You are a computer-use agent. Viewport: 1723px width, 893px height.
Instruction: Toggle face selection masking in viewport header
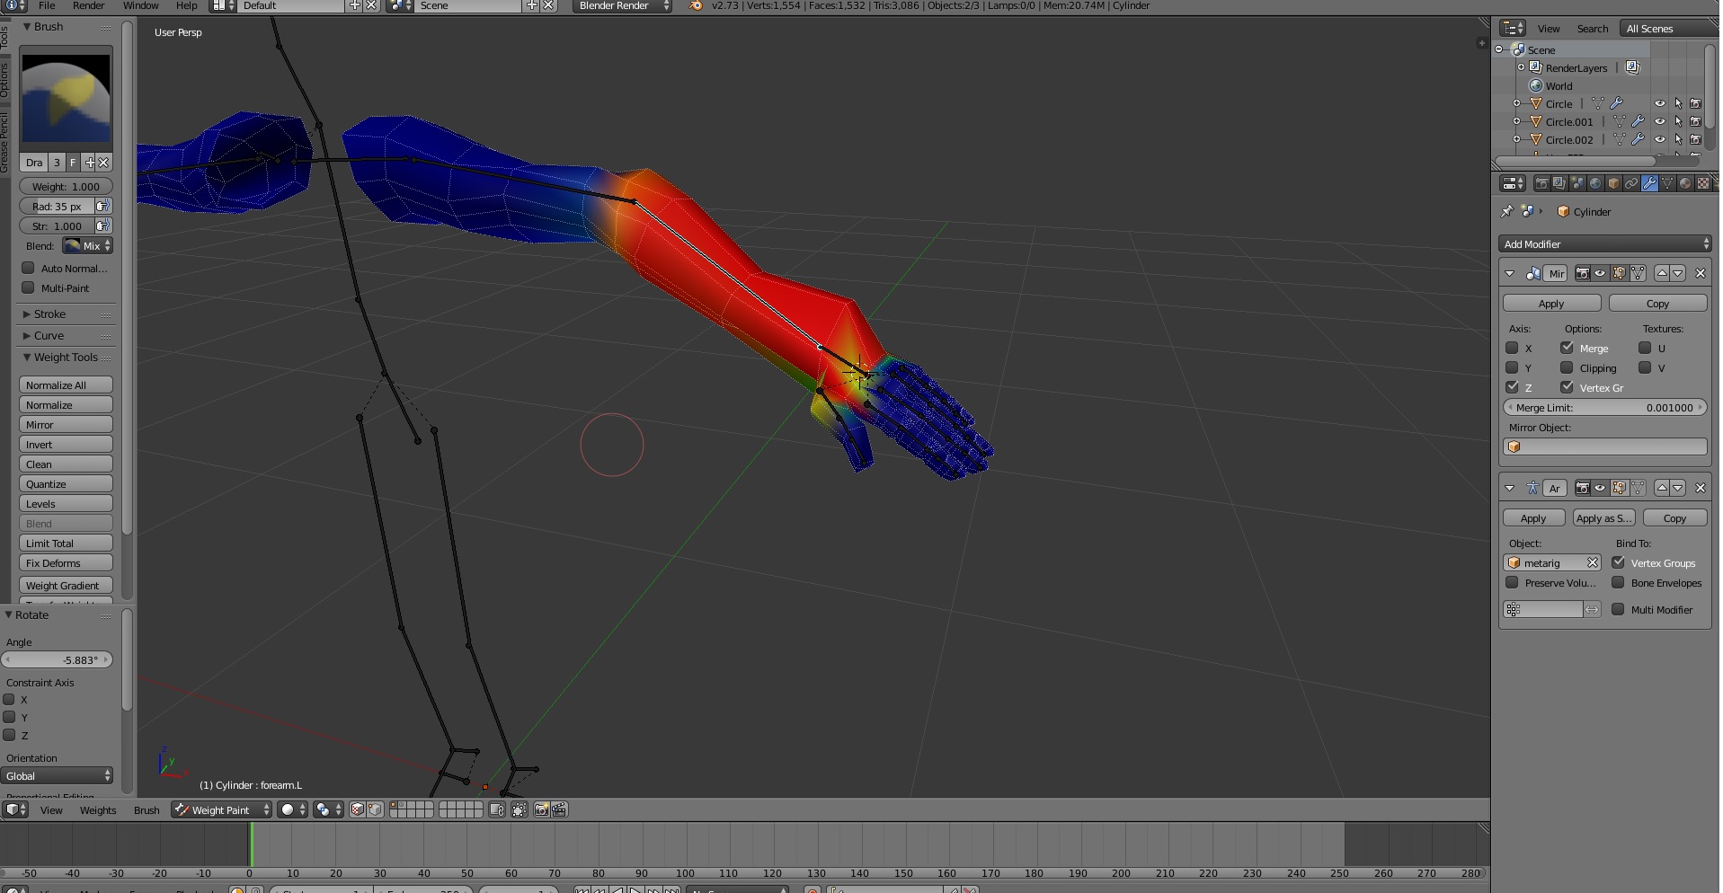pyautogui.click(x=357, y=810)
